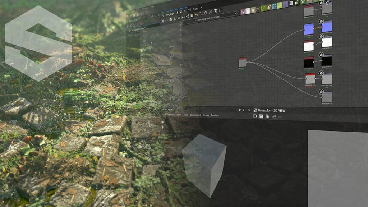Click 'Basecolor - 2D VIEW' panel title
The width and height of the screenshot is (368, 207).
tap(272, 110)
